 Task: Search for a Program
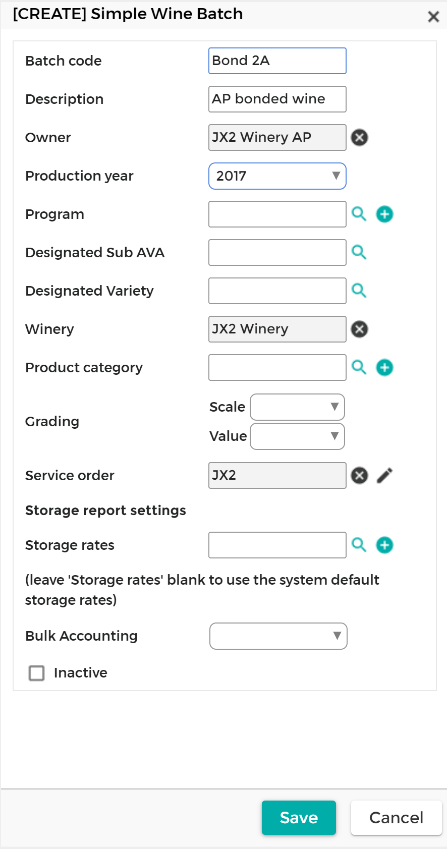(359, 214)
